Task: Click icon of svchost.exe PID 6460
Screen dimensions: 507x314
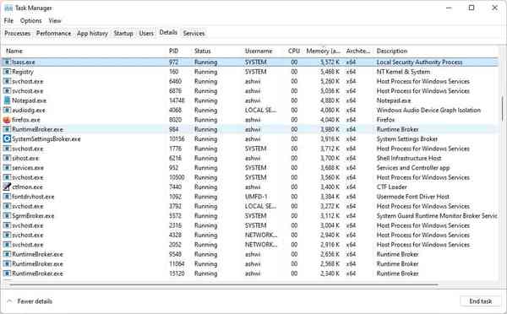Action: pos(7,81)
